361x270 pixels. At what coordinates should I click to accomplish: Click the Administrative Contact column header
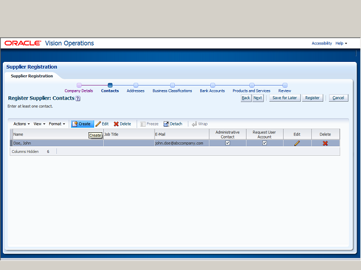pos(227,134)
